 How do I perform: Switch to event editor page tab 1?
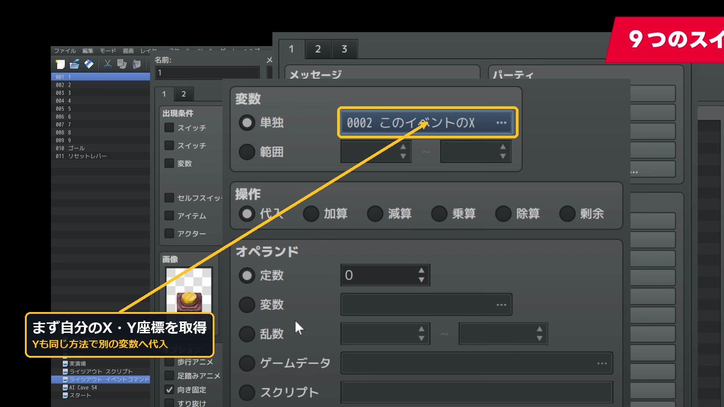tap(164, 94)
